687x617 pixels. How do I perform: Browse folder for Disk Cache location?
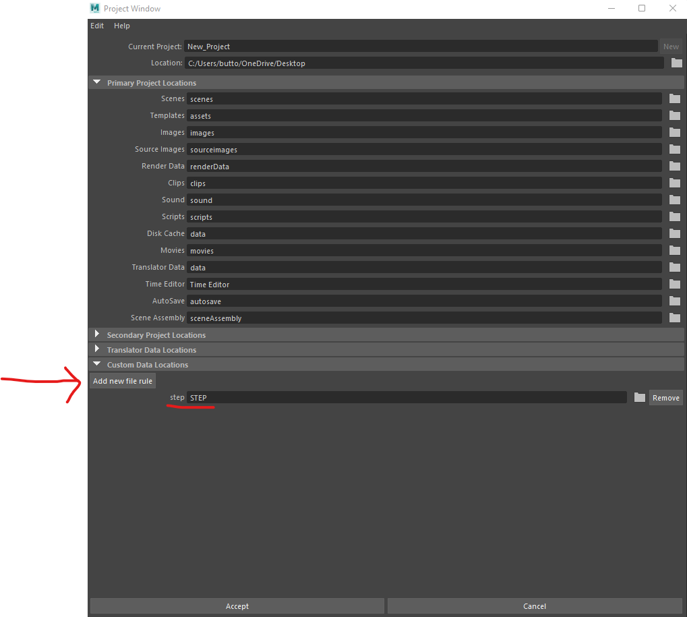[675, 234]
